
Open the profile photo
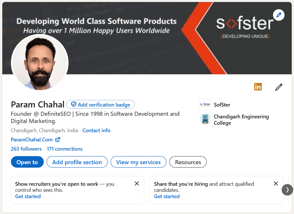pos(39,63)
